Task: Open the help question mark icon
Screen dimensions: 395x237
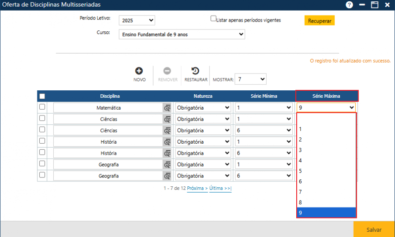Action: (349, 5)
